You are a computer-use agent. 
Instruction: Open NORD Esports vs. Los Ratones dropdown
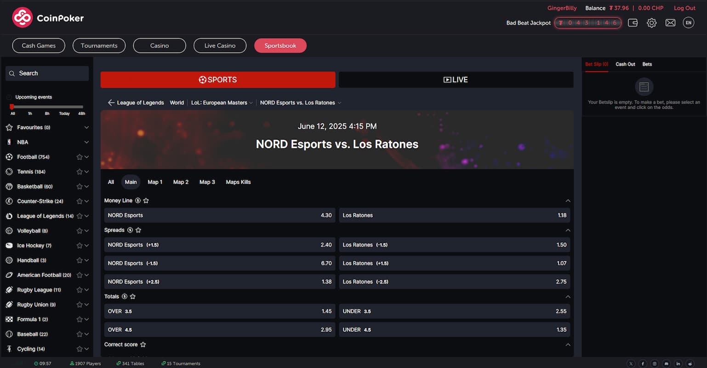pos(301,103)
